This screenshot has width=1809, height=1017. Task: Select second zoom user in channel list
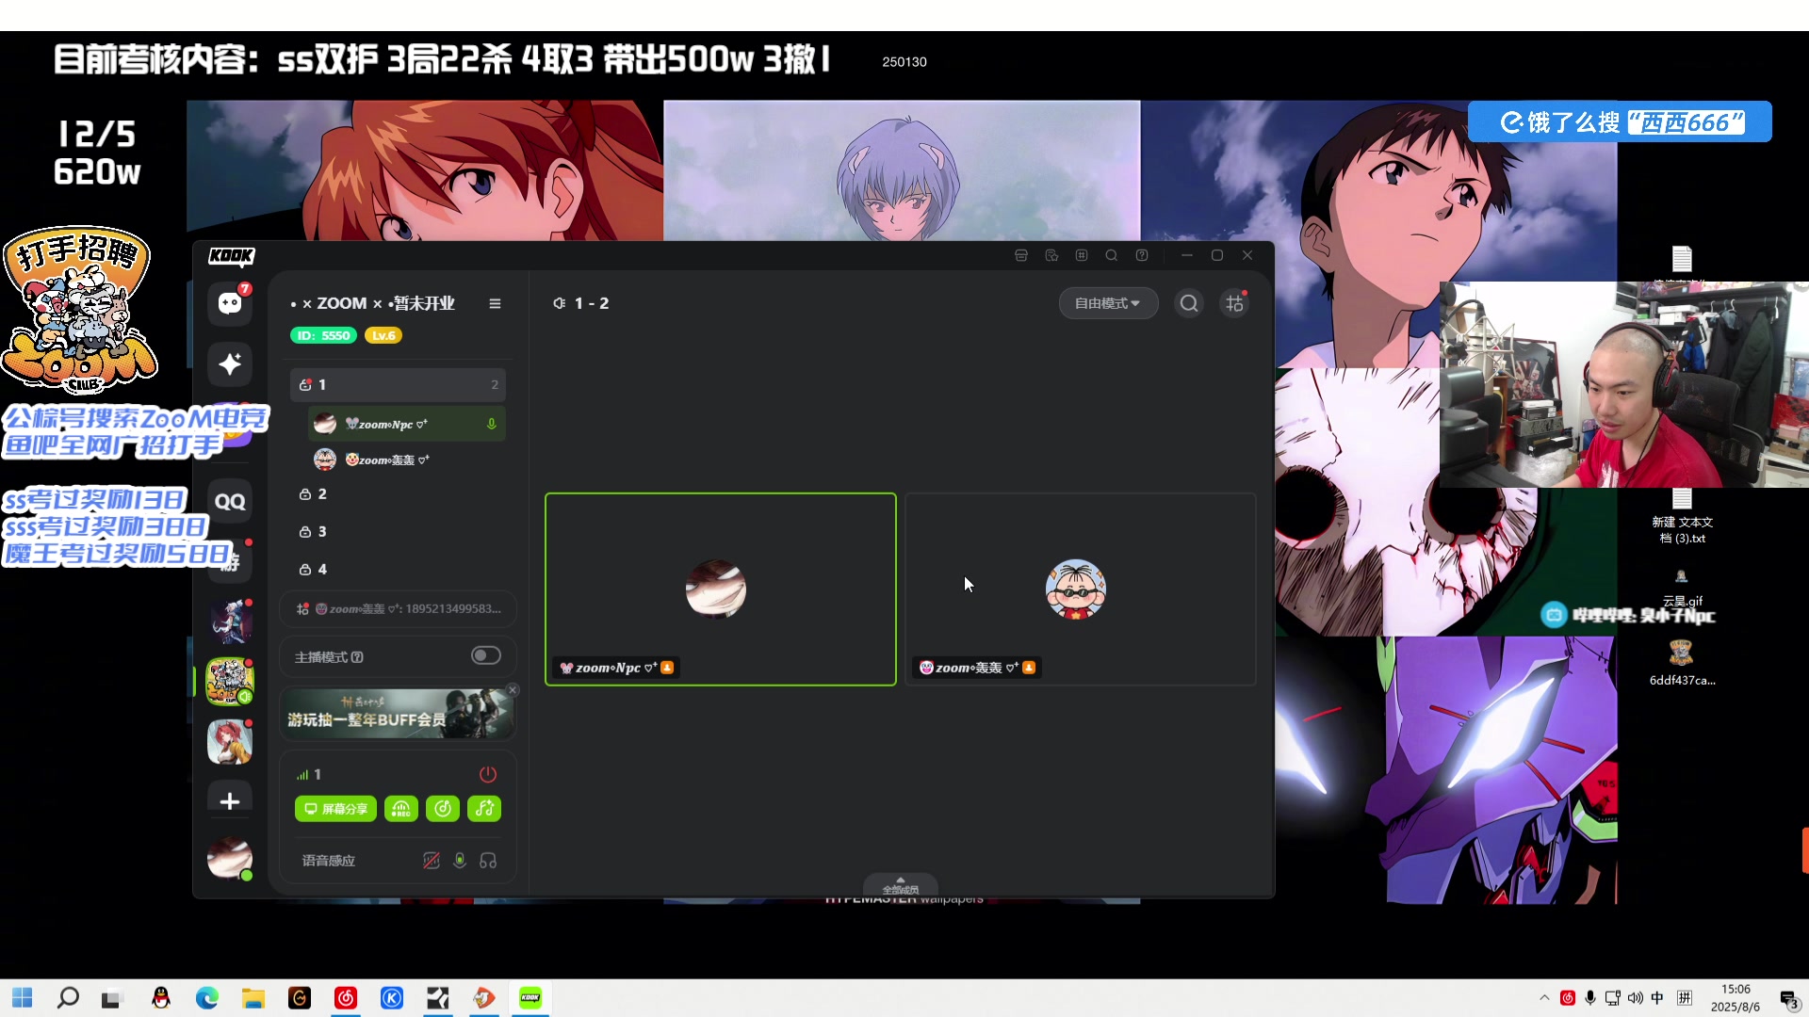pyautogui.click(x=406, y=460)
